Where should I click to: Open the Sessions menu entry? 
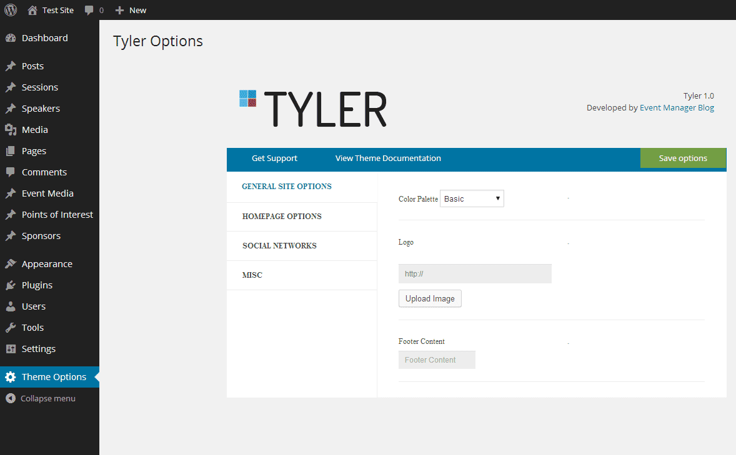tap(40, 87)
